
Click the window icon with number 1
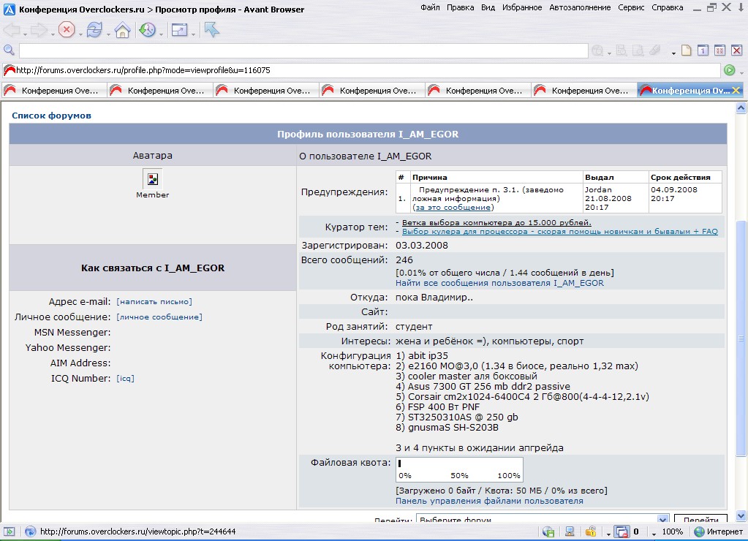(x=703, y=50)
